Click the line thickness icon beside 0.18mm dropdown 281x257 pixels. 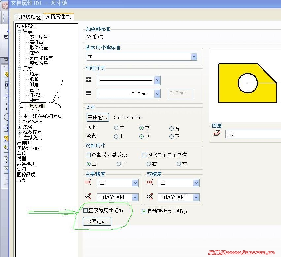[x=88, y=94]
